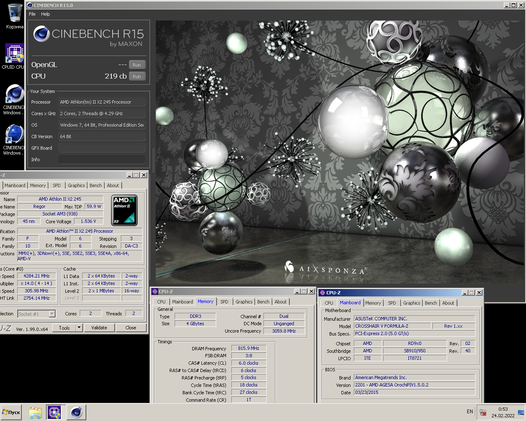
Task: Click the ASUSTeK COMPUTER INC. manufacturer field
Action: (415, 319)
